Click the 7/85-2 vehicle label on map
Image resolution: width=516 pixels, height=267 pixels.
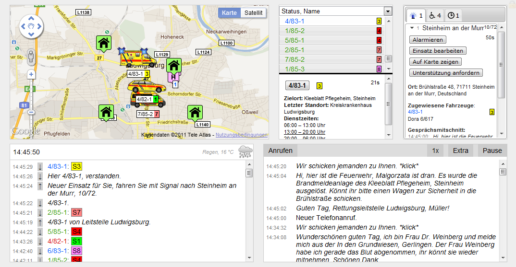pos(148,114)
